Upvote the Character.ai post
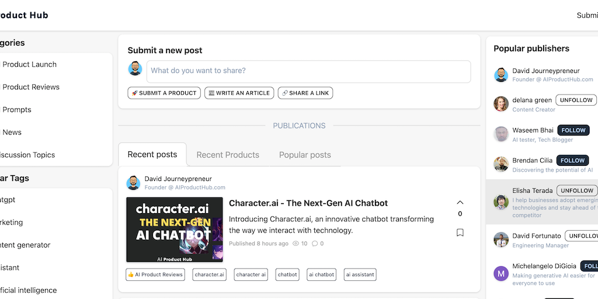Image resolution: width=598 pixels, height=299 pixels. (x=460, y=203)
